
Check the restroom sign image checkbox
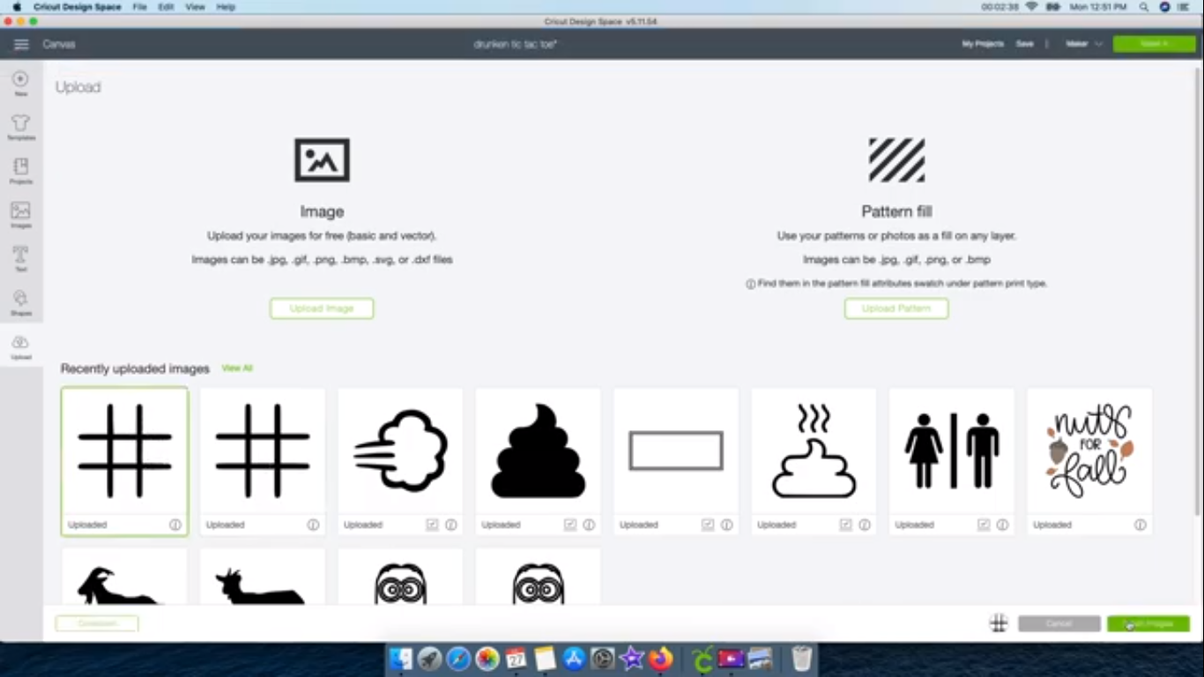982,524
